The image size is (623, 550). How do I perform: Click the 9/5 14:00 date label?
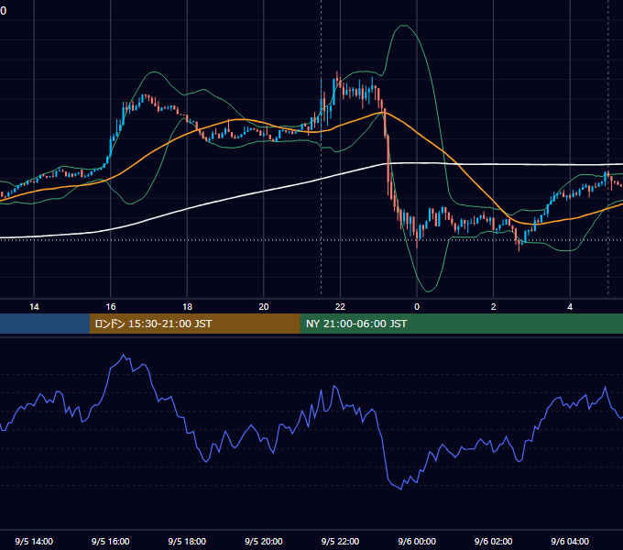coord(34,542)
